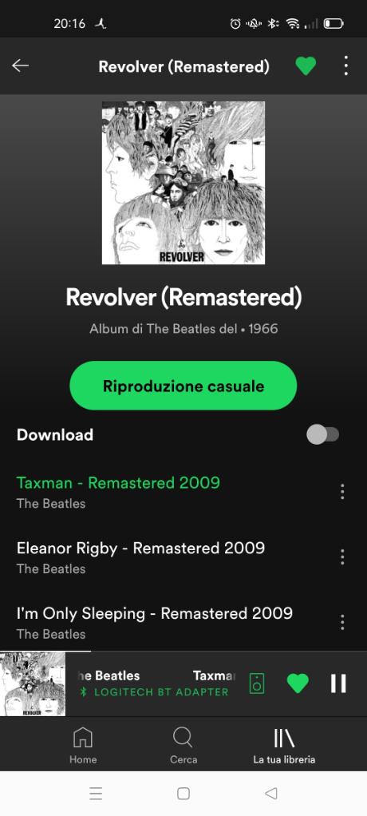Open mini player album thumbnail
Viewport: 367px width, 816px height.
33,683
